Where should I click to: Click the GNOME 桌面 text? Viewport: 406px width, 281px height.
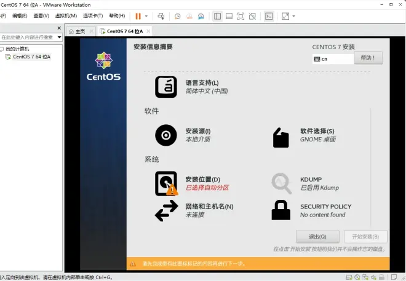point(318,139)
